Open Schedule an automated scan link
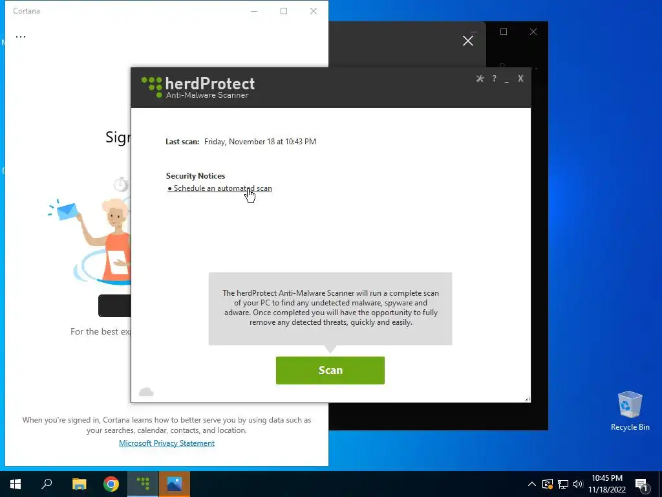This screenshot has width=662, height=497. coord(220,188)
